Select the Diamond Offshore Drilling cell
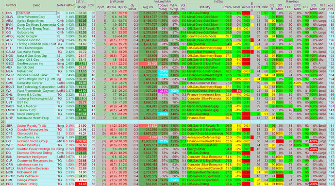Screen dimensions: 335x186 click(36, 153)
